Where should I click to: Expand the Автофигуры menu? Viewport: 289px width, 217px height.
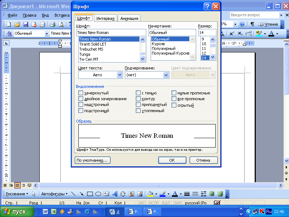55,194
